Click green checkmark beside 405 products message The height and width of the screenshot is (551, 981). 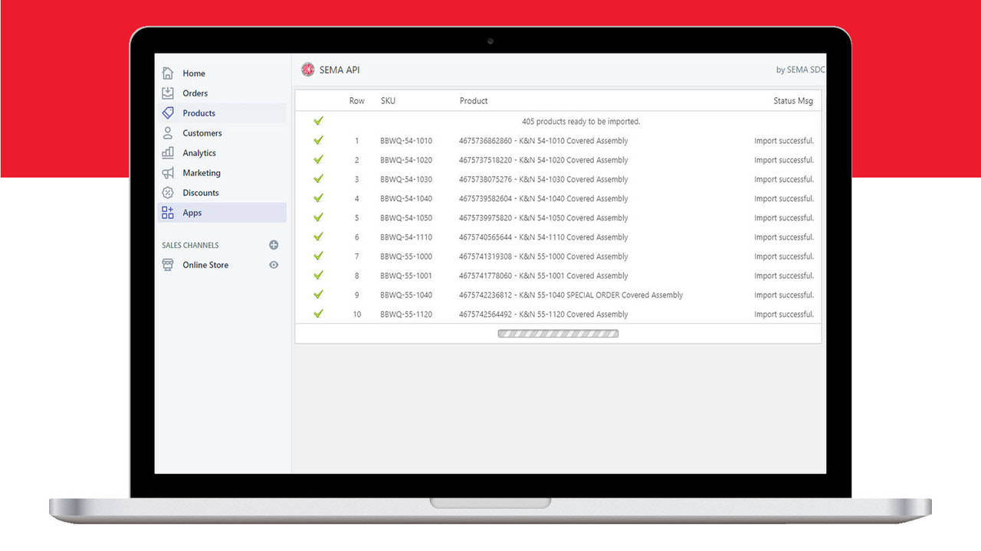pos(318,121)
